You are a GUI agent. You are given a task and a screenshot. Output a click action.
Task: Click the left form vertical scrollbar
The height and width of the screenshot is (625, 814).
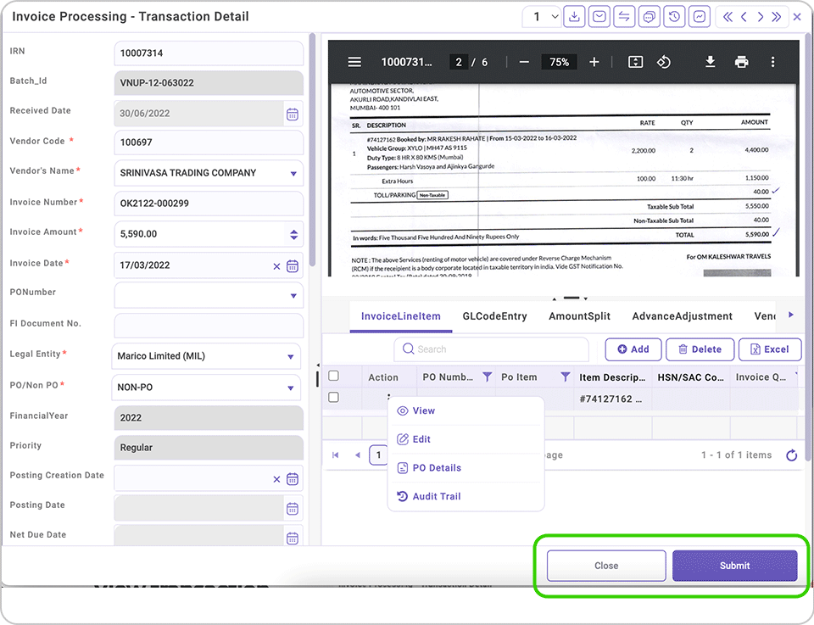[312, 150]
